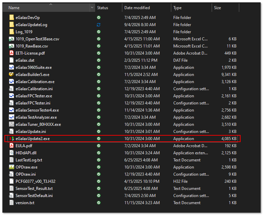Click the size value 449 KB
Viewport: 263px width, 215px height.
pyautogui.click(x=230, y=53)
